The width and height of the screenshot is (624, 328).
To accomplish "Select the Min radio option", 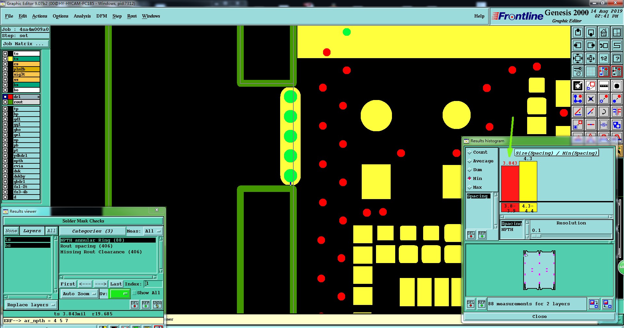I will 470,178.
